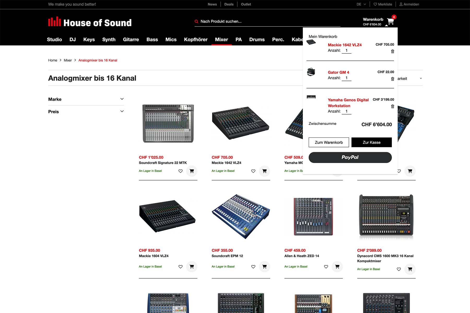470x313 pixels.
Task: Edit Anzahl field for Gator GM 4
Action: click(346, 78)
